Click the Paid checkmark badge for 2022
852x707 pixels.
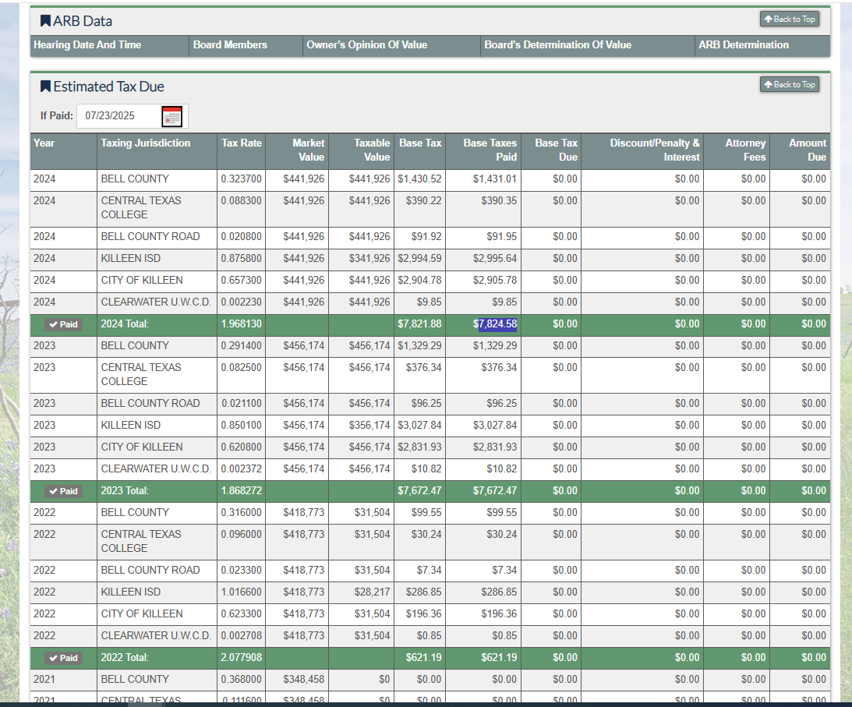click(63, 658)
